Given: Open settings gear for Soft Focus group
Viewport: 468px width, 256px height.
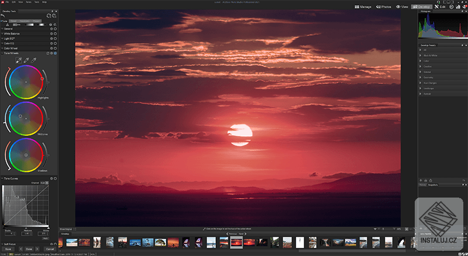Looking at the screenshot, I should coord(51,244).
